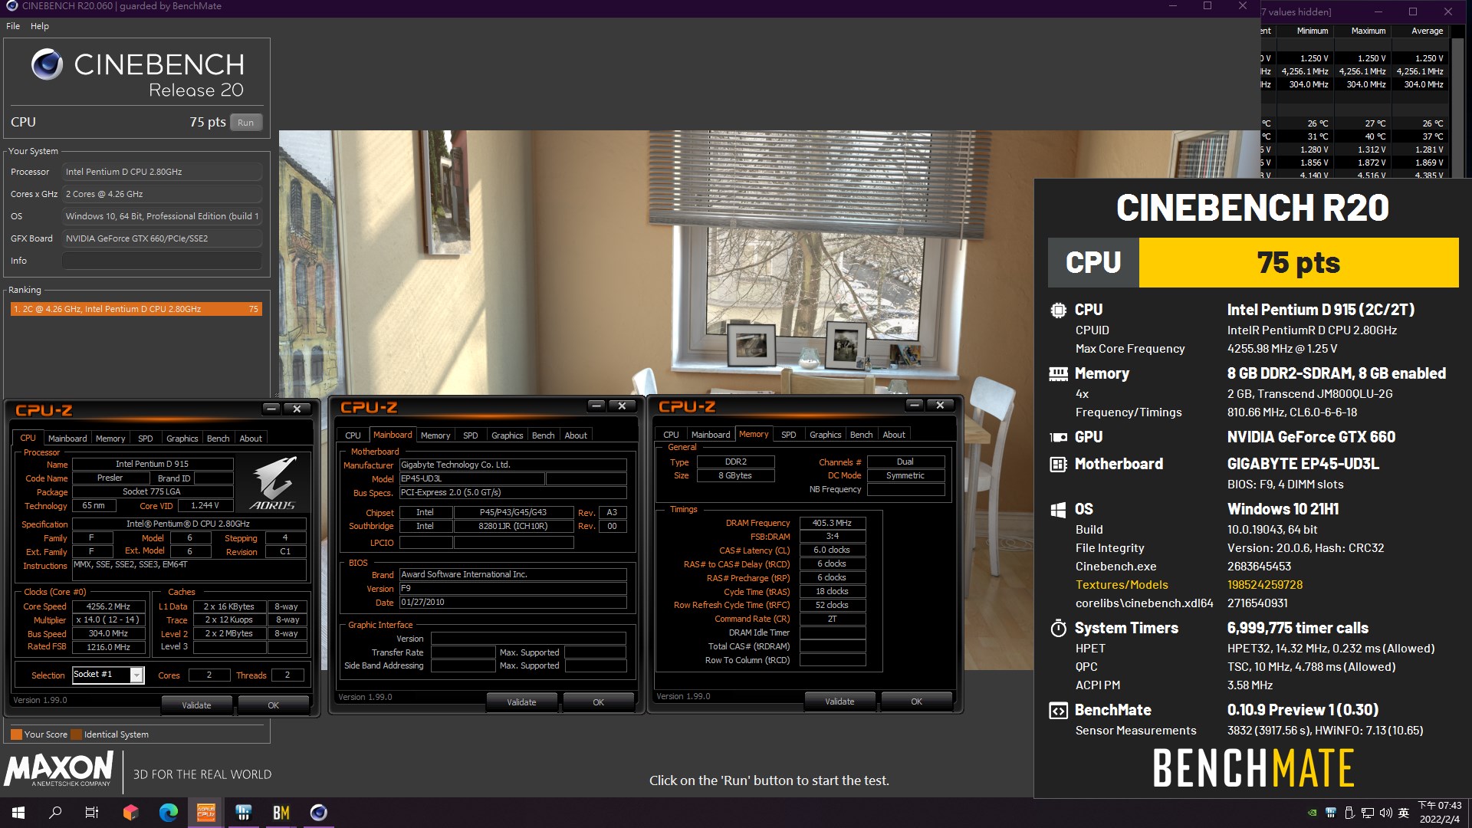Open Task View from the taskbar

92,813
